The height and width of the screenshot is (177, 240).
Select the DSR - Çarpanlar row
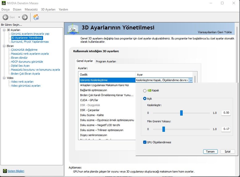[107, 110]
